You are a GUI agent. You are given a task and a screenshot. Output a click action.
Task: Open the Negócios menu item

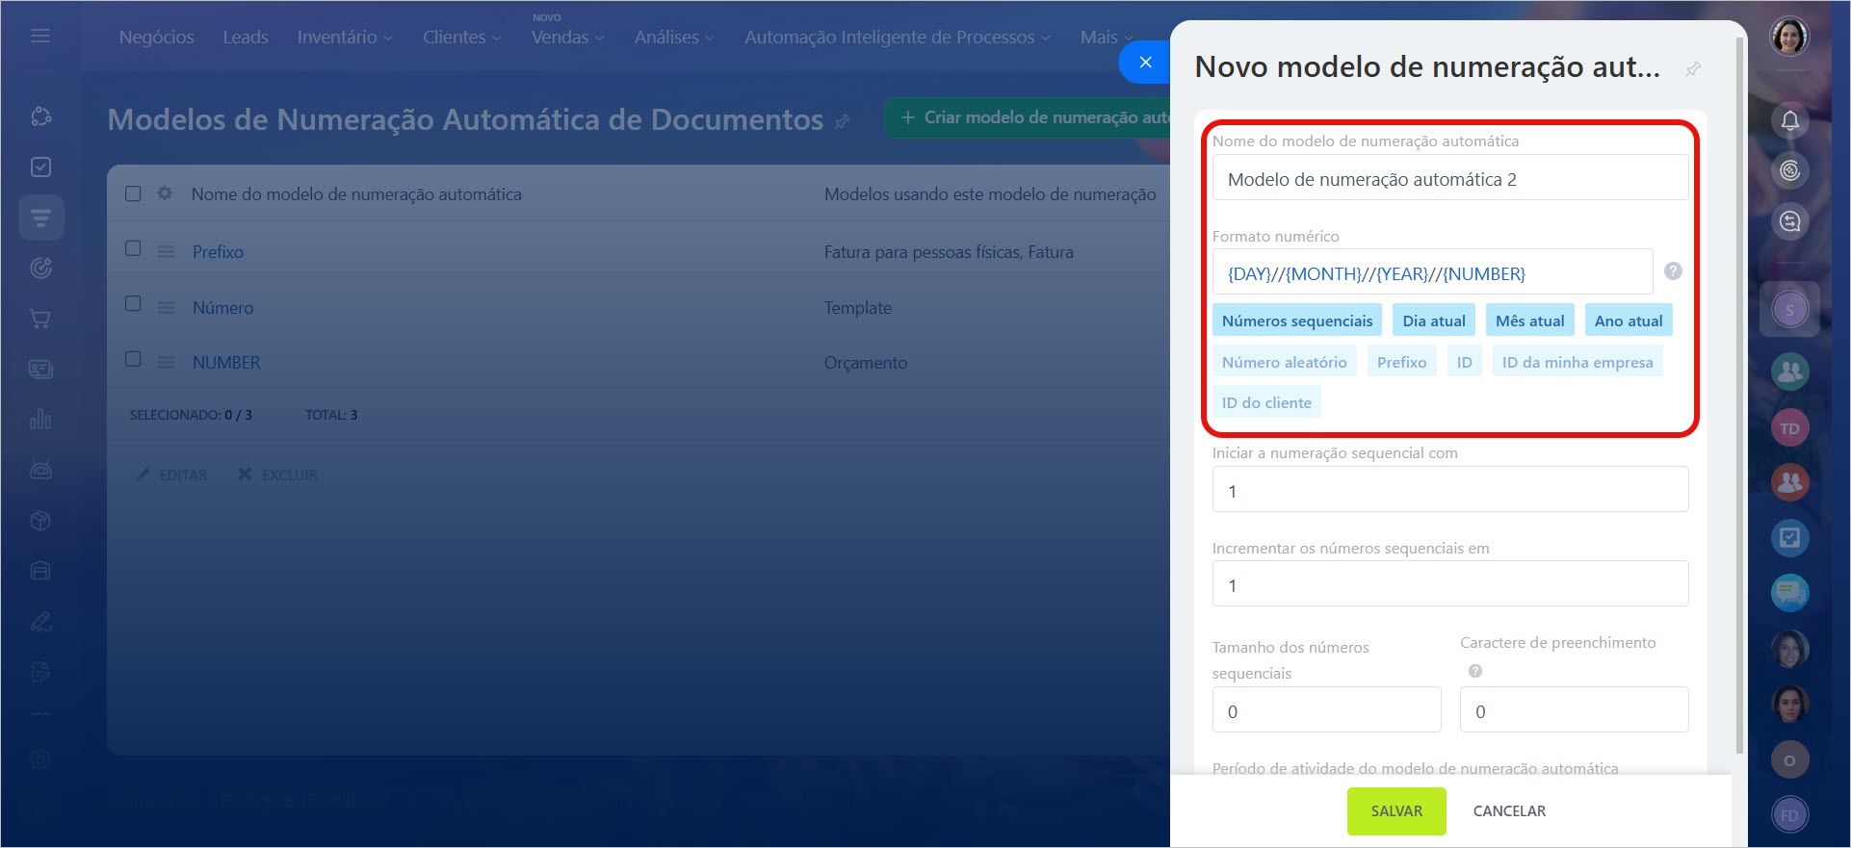click(x=156, y=38)
